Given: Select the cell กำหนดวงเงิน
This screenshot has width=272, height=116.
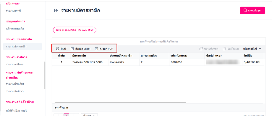Looking at the screenshot, I should (124, 62).
